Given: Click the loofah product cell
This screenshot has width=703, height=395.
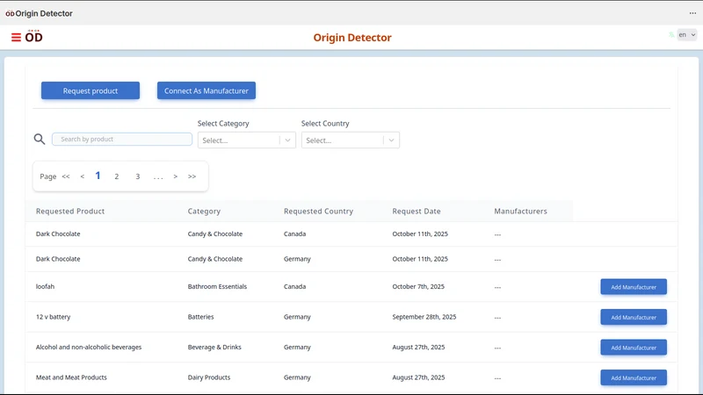Looking at the screenshot, I should [x=45, y=287].
